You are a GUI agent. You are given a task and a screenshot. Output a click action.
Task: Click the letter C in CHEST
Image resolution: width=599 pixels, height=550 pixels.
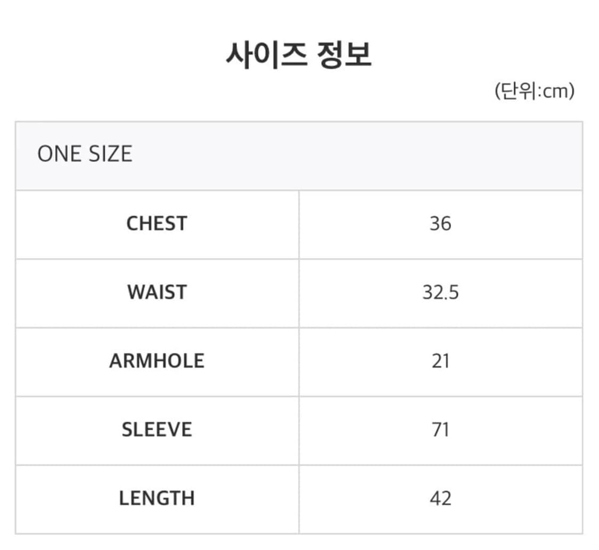pyautogui.click(x=132, y=224)
